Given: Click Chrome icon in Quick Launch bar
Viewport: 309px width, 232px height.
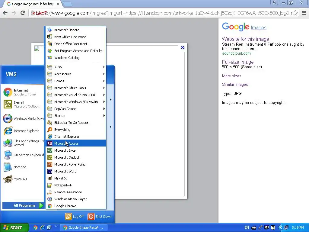Looking at the screenshot, I should coord(35,227).
